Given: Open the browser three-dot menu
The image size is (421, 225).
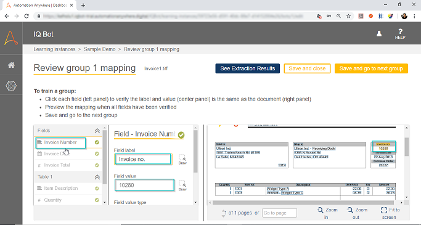Looking at the screenshot, I should 414,16.
